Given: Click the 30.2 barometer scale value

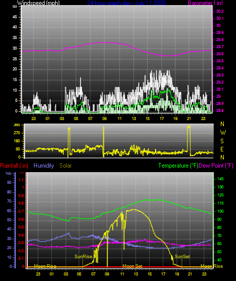Looking at the screenshot, I should pyautogui.click(x=220, y=11).
